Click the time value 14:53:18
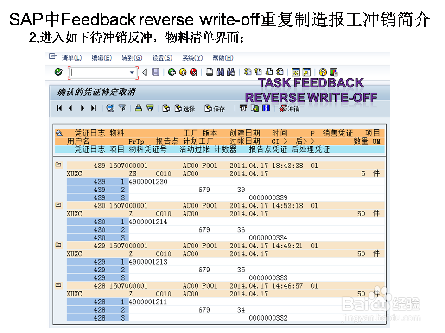 pos(287,206)
